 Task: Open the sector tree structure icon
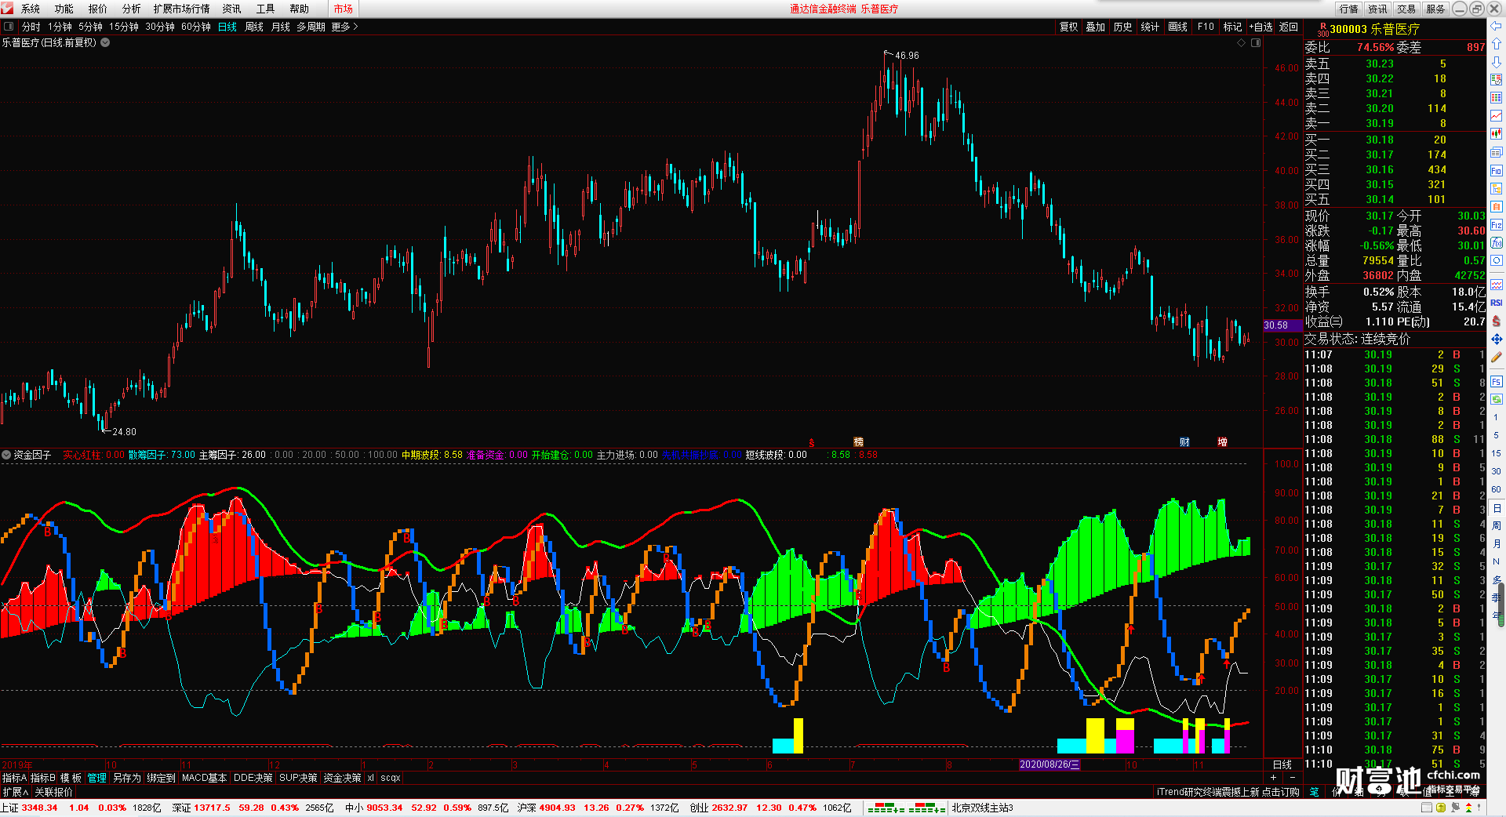(x=1496, y=189)
